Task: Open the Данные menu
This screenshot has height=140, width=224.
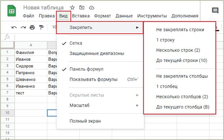Action: [124, 16]
